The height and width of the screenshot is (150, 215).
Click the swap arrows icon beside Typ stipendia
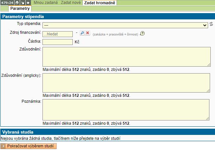(211, 24)
